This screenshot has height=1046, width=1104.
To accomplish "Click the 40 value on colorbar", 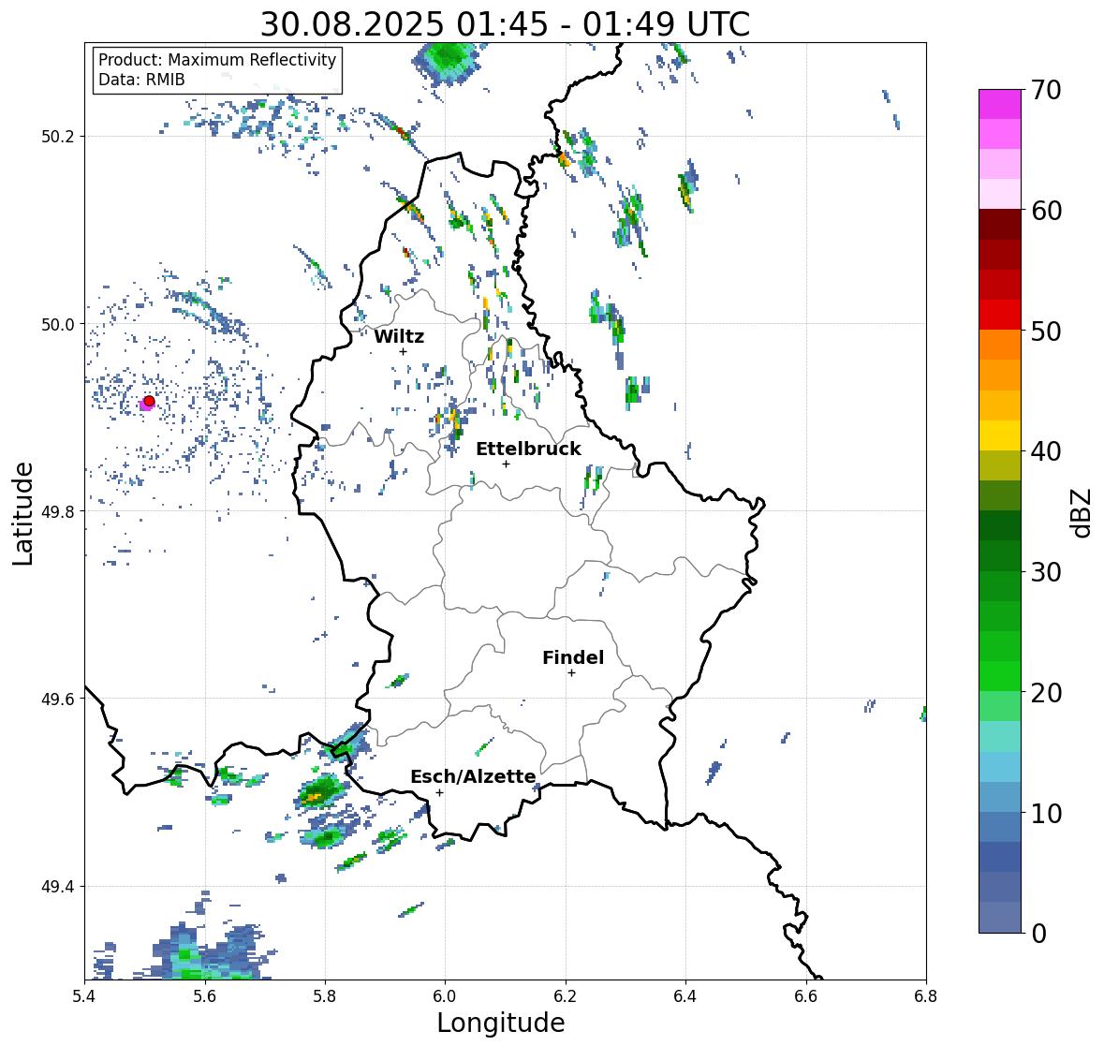I will 1046,451.
